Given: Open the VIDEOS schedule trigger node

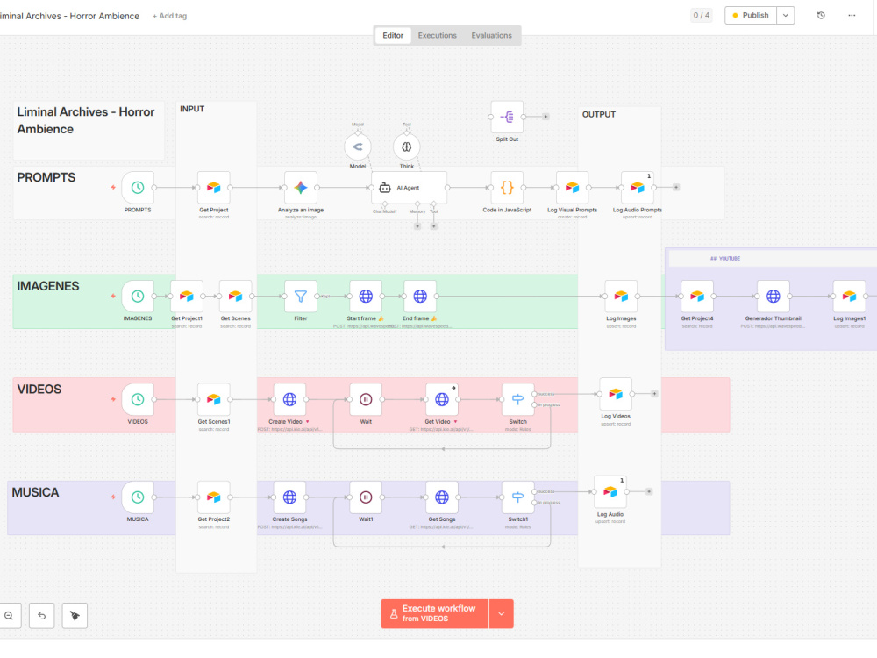Looking at the screenshot, I should [138, 399].
